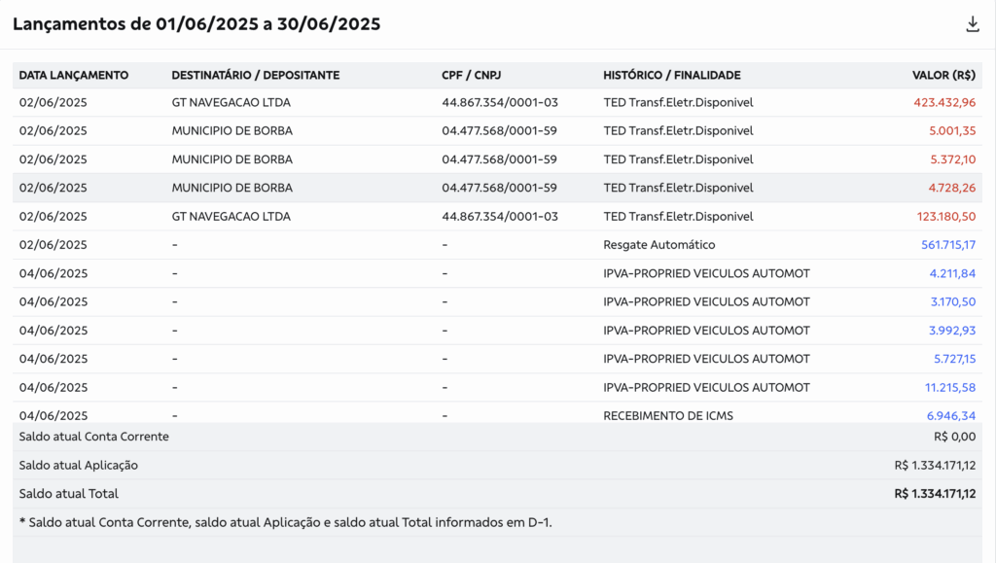Click the HISTÓRICO / FINALIDADE column header
The height and width of the screenshot is (563, 996).
671,75
